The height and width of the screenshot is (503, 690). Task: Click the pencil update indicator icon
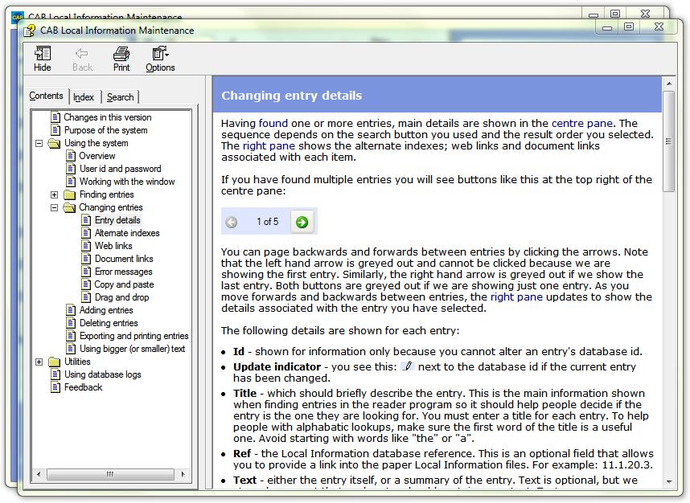[408, 366]
